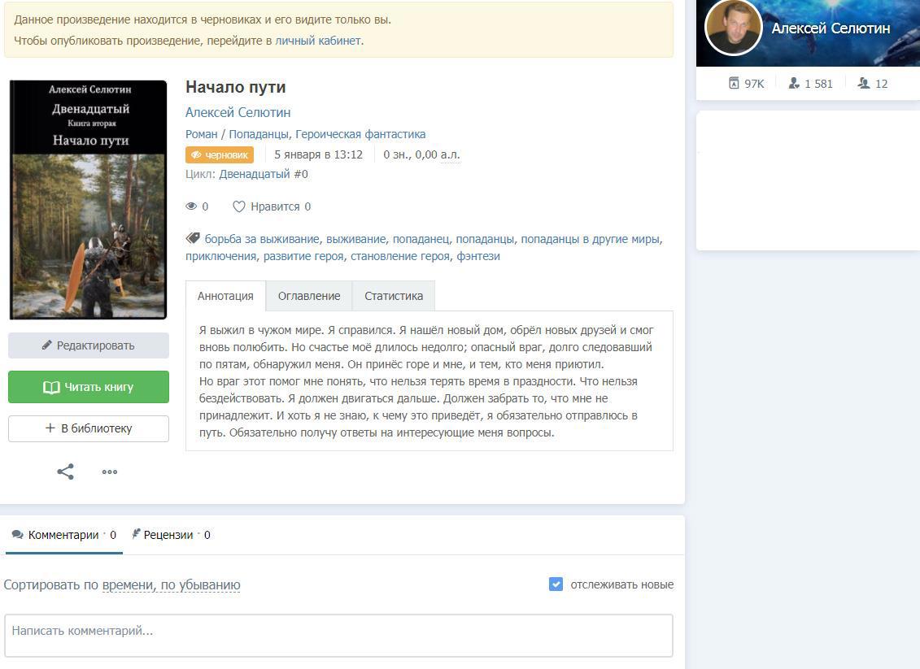Click Алексей Селютин profile avatar
This screenshot has width=920, height=669.
(733, 27)
